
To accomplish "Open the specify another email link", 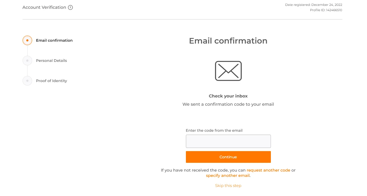I will 228,176.
